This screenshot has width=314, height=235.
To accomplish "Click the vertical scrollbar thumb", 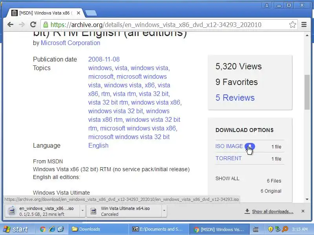I will pos(307,92).
